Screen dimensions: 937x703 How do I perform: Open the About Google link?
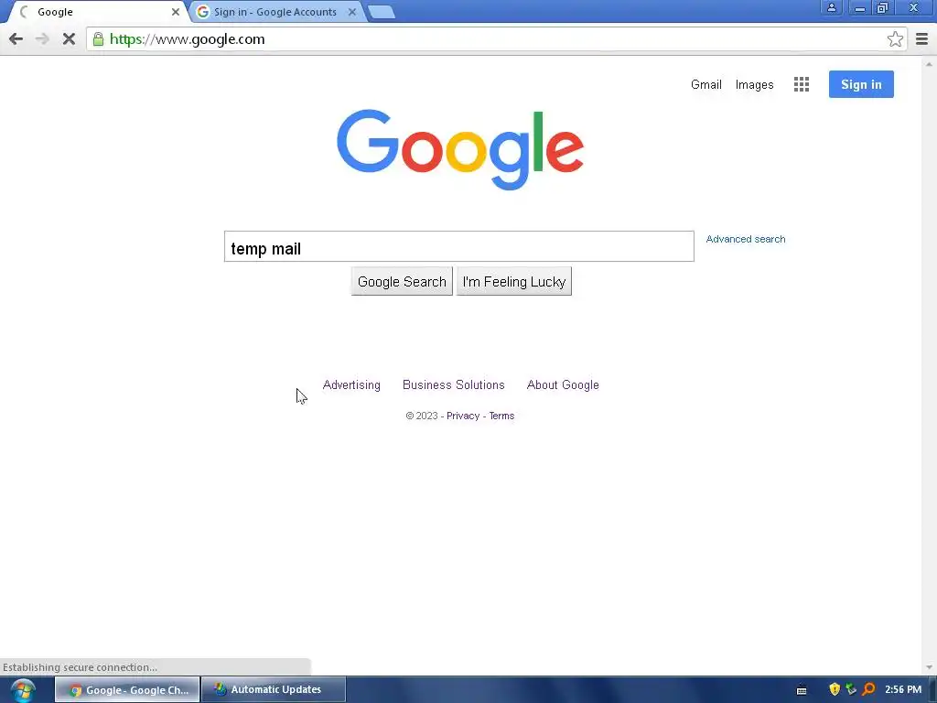pyautogui.click(x=563, y=385)
